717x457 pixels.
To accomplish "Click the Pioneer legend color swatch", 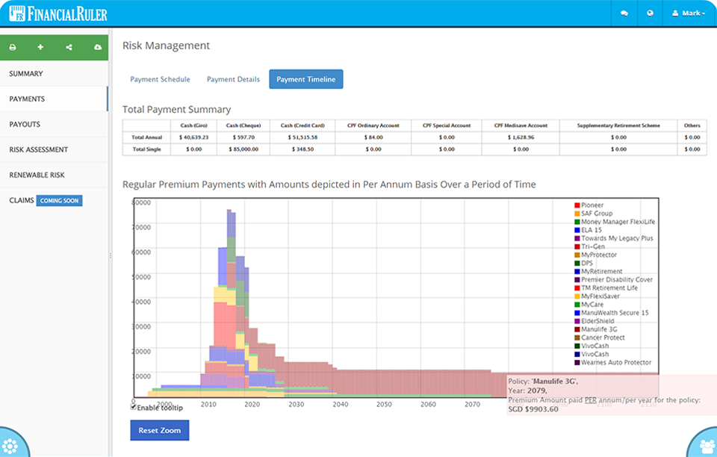I will 577,205.
